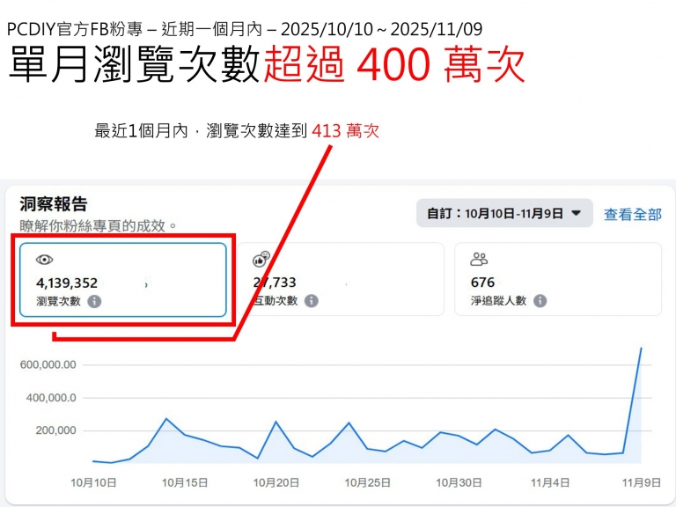Click the eye icon in the views card

tap(44, 260)
